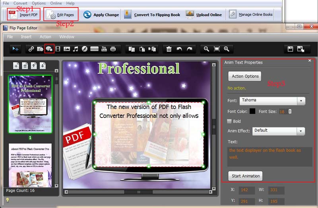
Task: Pick a new Font Color from black swatch
Action: [252, 111]
